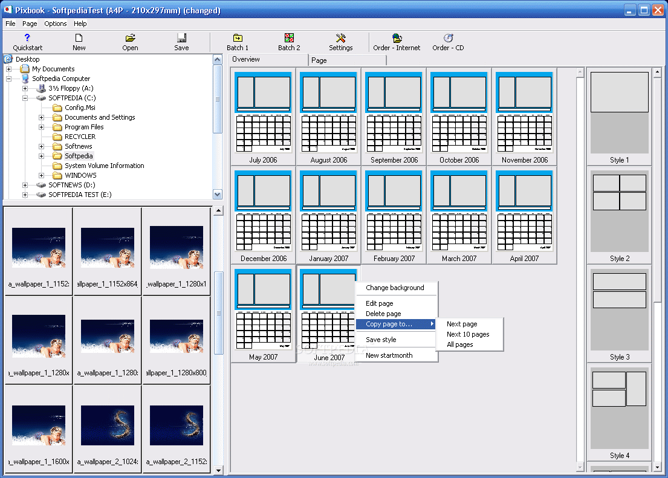Select the RECYCLER folder icon
The image size is (668, 478).
tap(57, 137)
